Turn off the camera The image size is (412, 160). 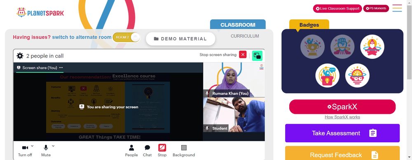click(25, 151)
